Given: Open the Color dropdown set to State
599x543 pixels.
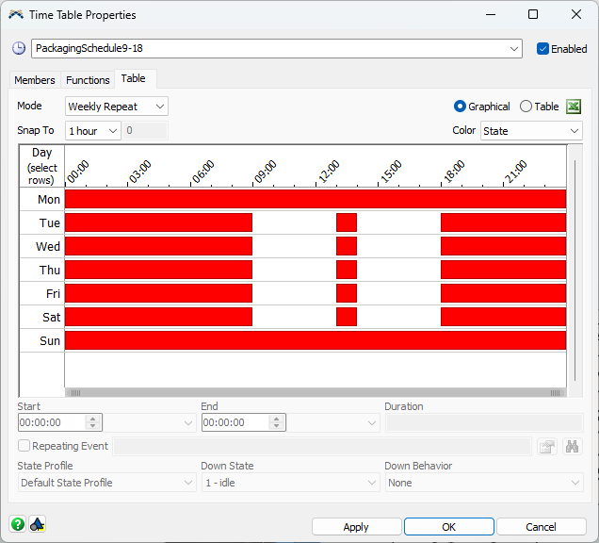Looking at the screenshot, I should (531, 131).
